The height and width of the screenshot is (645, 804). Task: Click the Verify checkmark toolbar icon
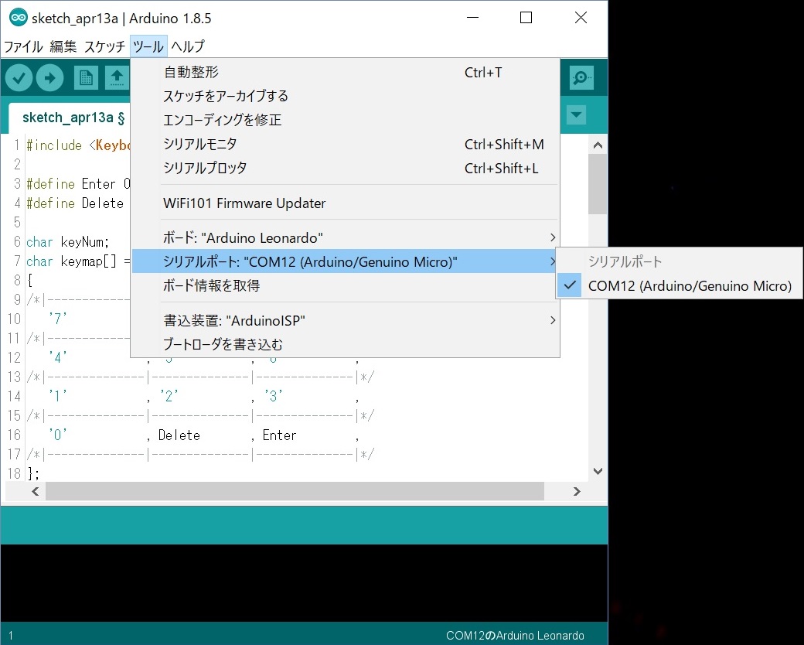19,78
